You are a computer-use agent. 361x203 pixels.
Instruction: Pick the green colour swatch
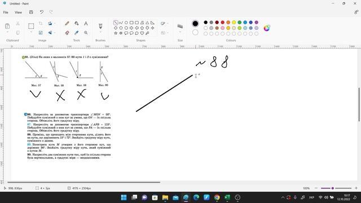coord(239,23)
